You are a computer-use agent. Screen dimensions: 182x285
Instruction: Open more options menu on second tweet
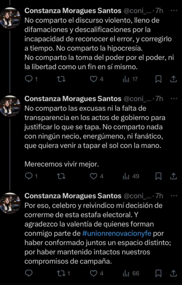point(174,99)
